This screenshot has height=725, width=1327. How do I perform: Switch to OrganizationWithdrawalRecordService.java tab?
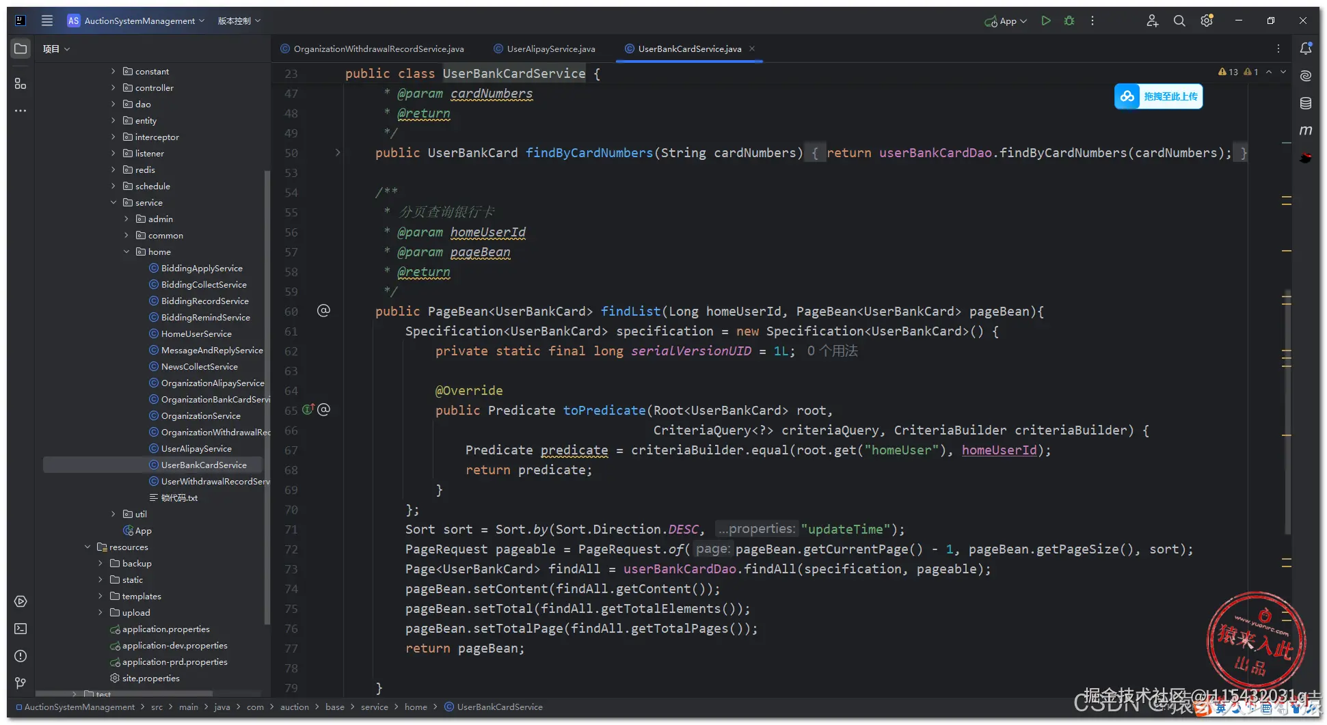pos(378,49)
